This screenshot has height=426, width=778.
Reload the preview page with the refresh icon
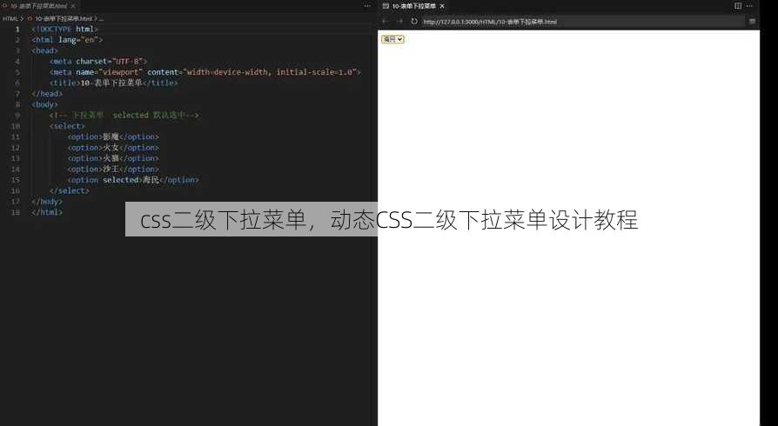tap(414, 22)
